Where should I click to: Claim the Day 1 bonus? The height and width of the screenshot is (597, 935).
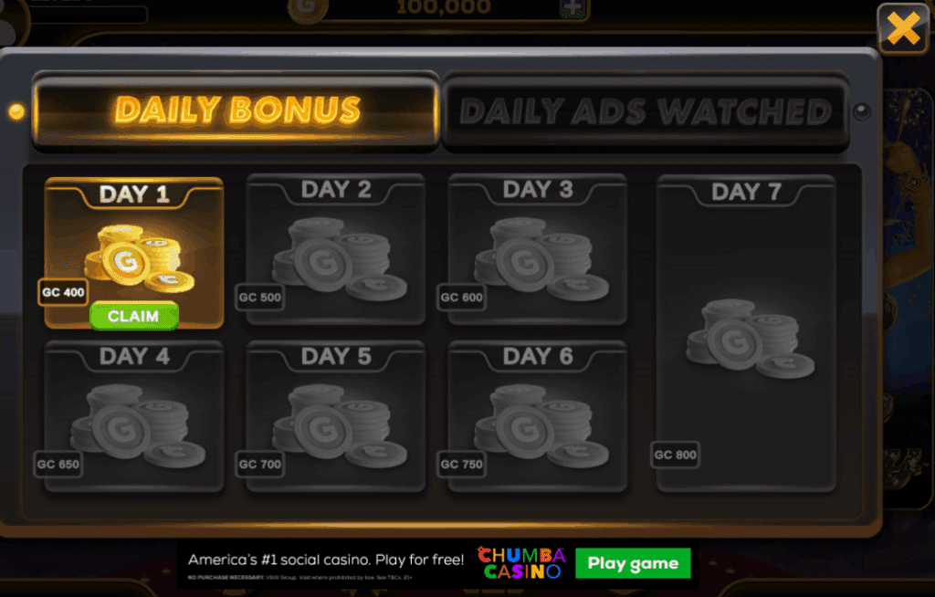coord(133,316)
